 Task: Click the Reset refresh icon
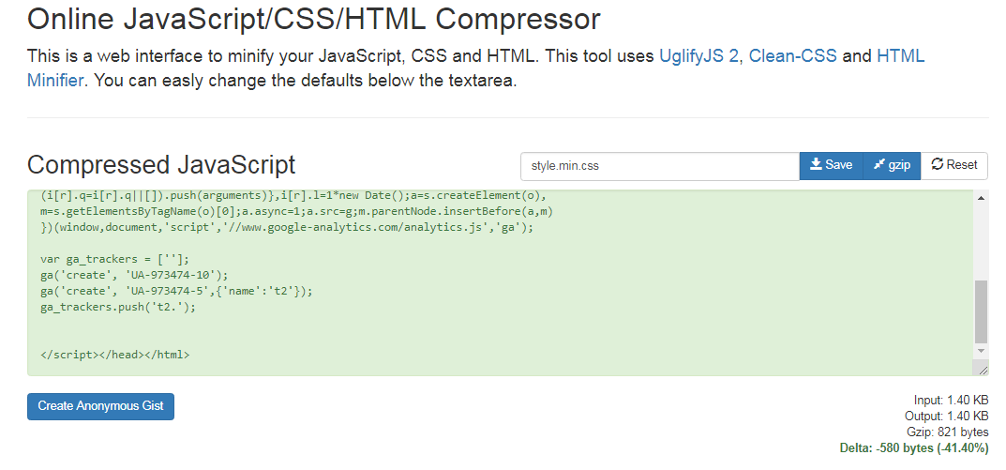(x=937, y=165)
